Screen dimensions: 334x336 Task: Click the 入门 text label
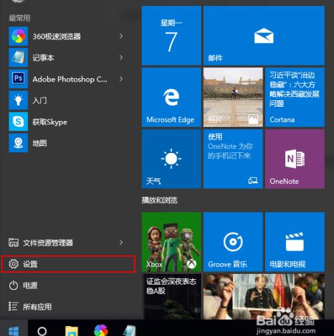coord(39,100)
